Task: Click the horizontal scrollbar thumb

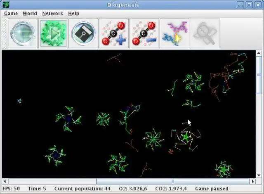Action: [173, 181]
